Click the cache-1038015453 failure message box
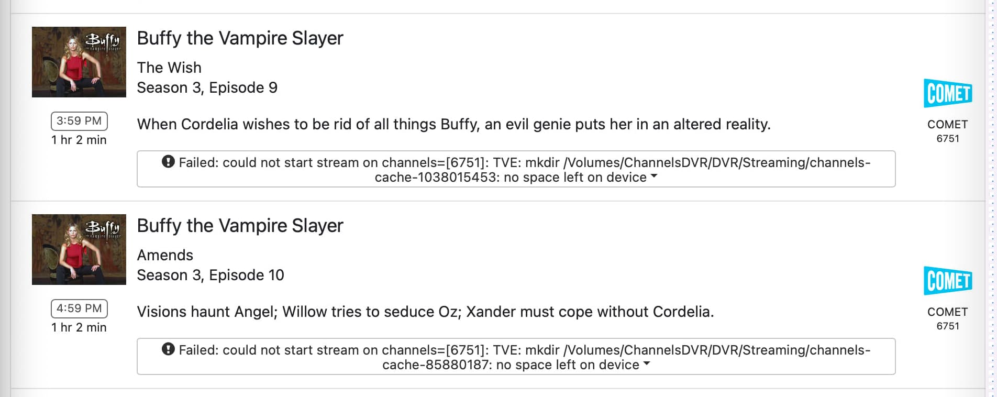Viewport: 997px width, 397px height. pyautogui.click(x=516, y=169)
